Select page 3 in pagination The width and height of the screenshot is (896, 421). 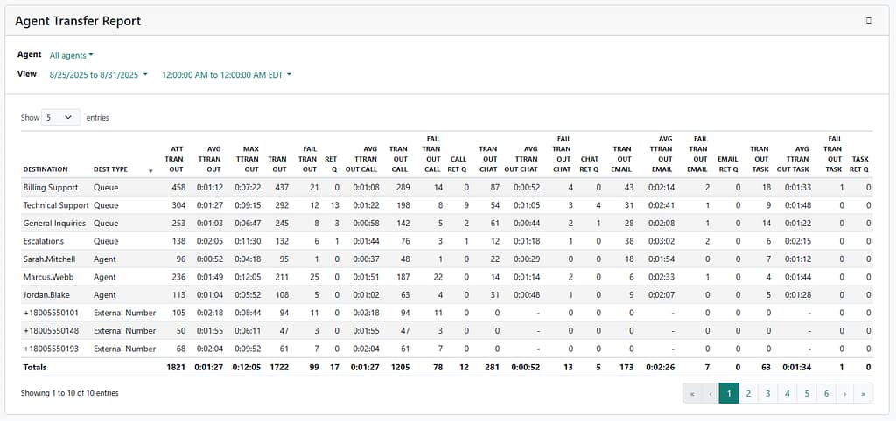tap(767, 393)
